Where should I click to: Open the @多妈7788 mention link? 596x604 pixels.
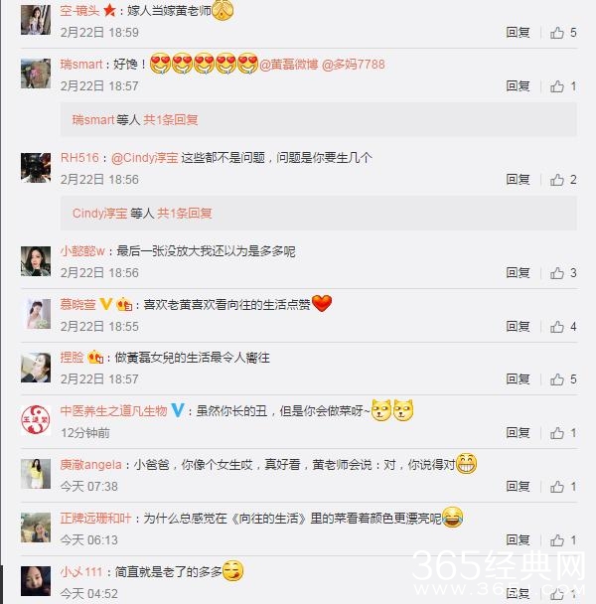(x=353, y=65)
